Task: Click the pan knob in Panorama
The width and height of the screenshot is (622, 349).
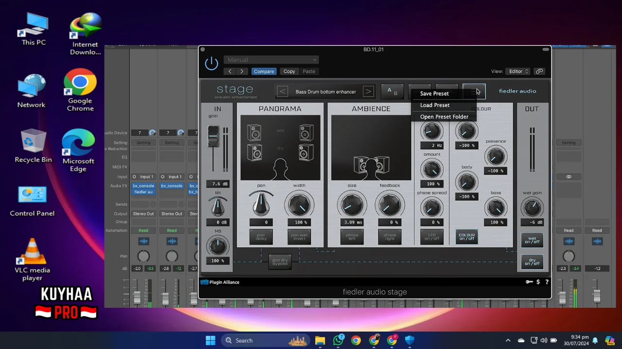Action: 261,205
